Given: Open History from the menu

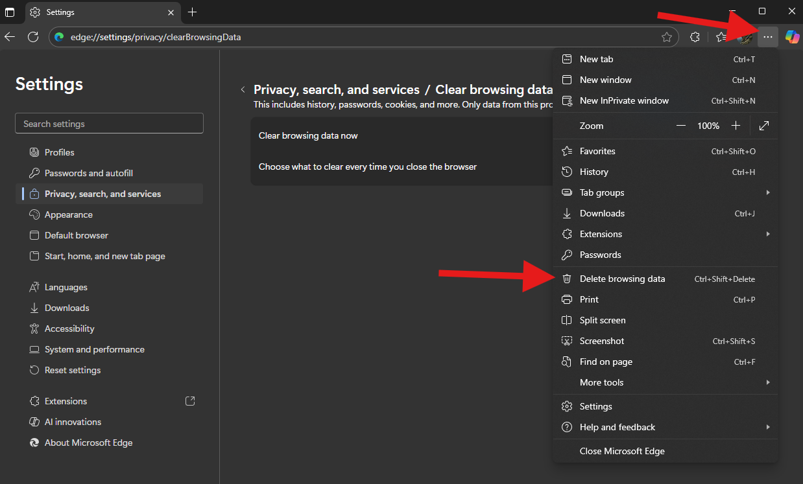Looking at the screenshot, I should click(665, 172).
